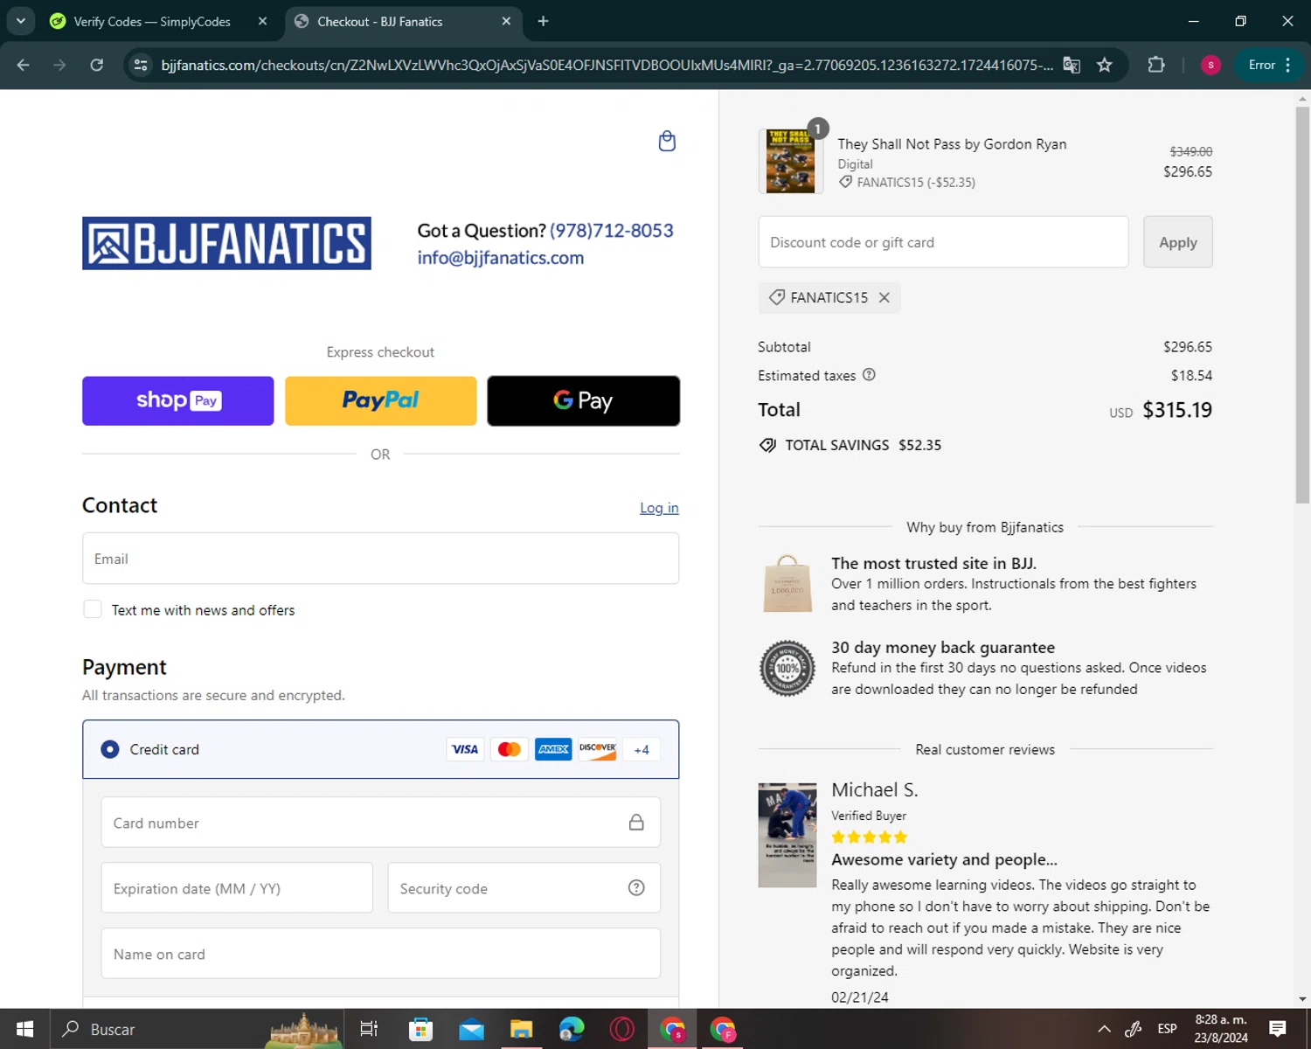Screen dimensions: 1311x1049
Task: Open Task View on the taskbar
Action: click(x=369, y=1029)
